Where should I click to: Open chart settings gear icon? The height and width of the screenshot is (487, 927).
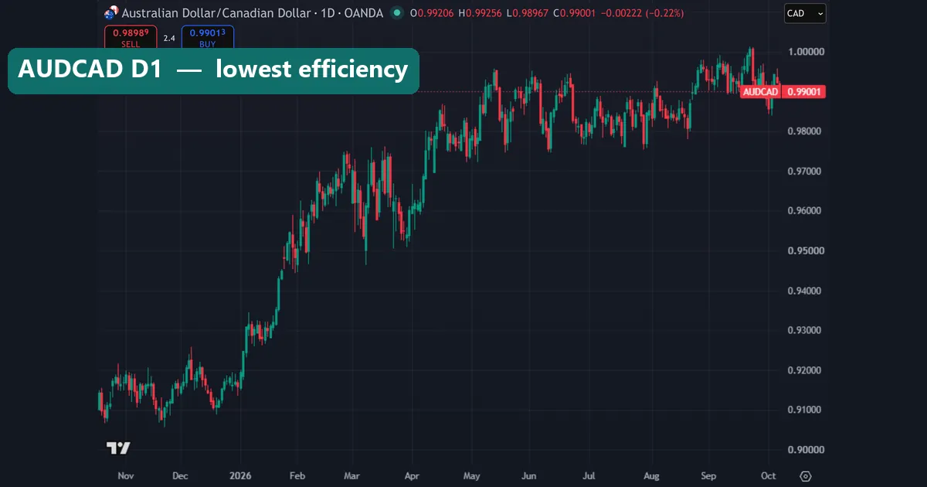click(x=806, y=476)
